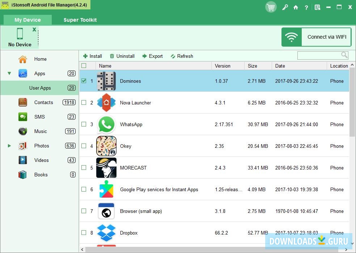Screen dimensions: 356x253
Task: Click the vertical scrollbar up arrow
Action: (x=352, y=65)
